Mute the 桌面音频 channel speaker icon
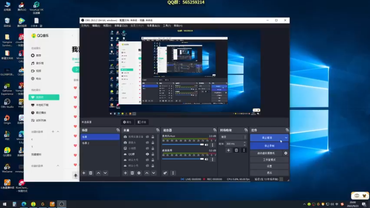Screen dimensions: 370x208 point(206,159)
